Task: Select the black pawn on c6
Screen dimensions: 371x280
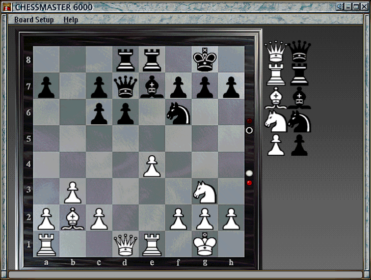Action: click(99, 114)
